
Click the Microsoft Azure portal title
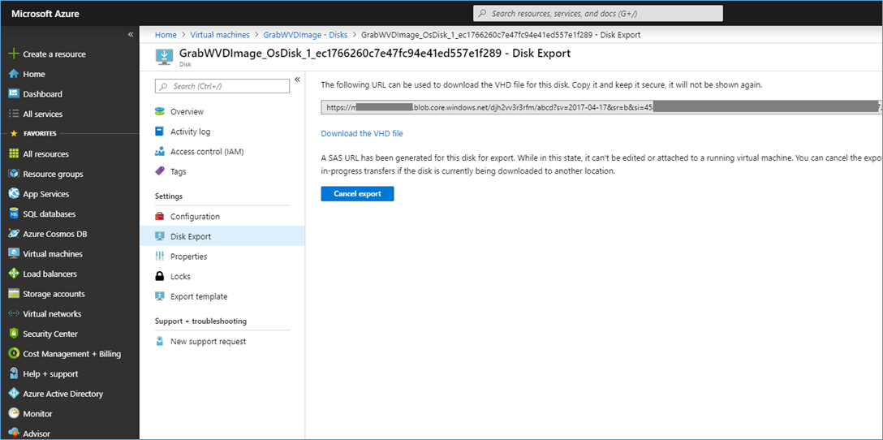coord(45,14)
